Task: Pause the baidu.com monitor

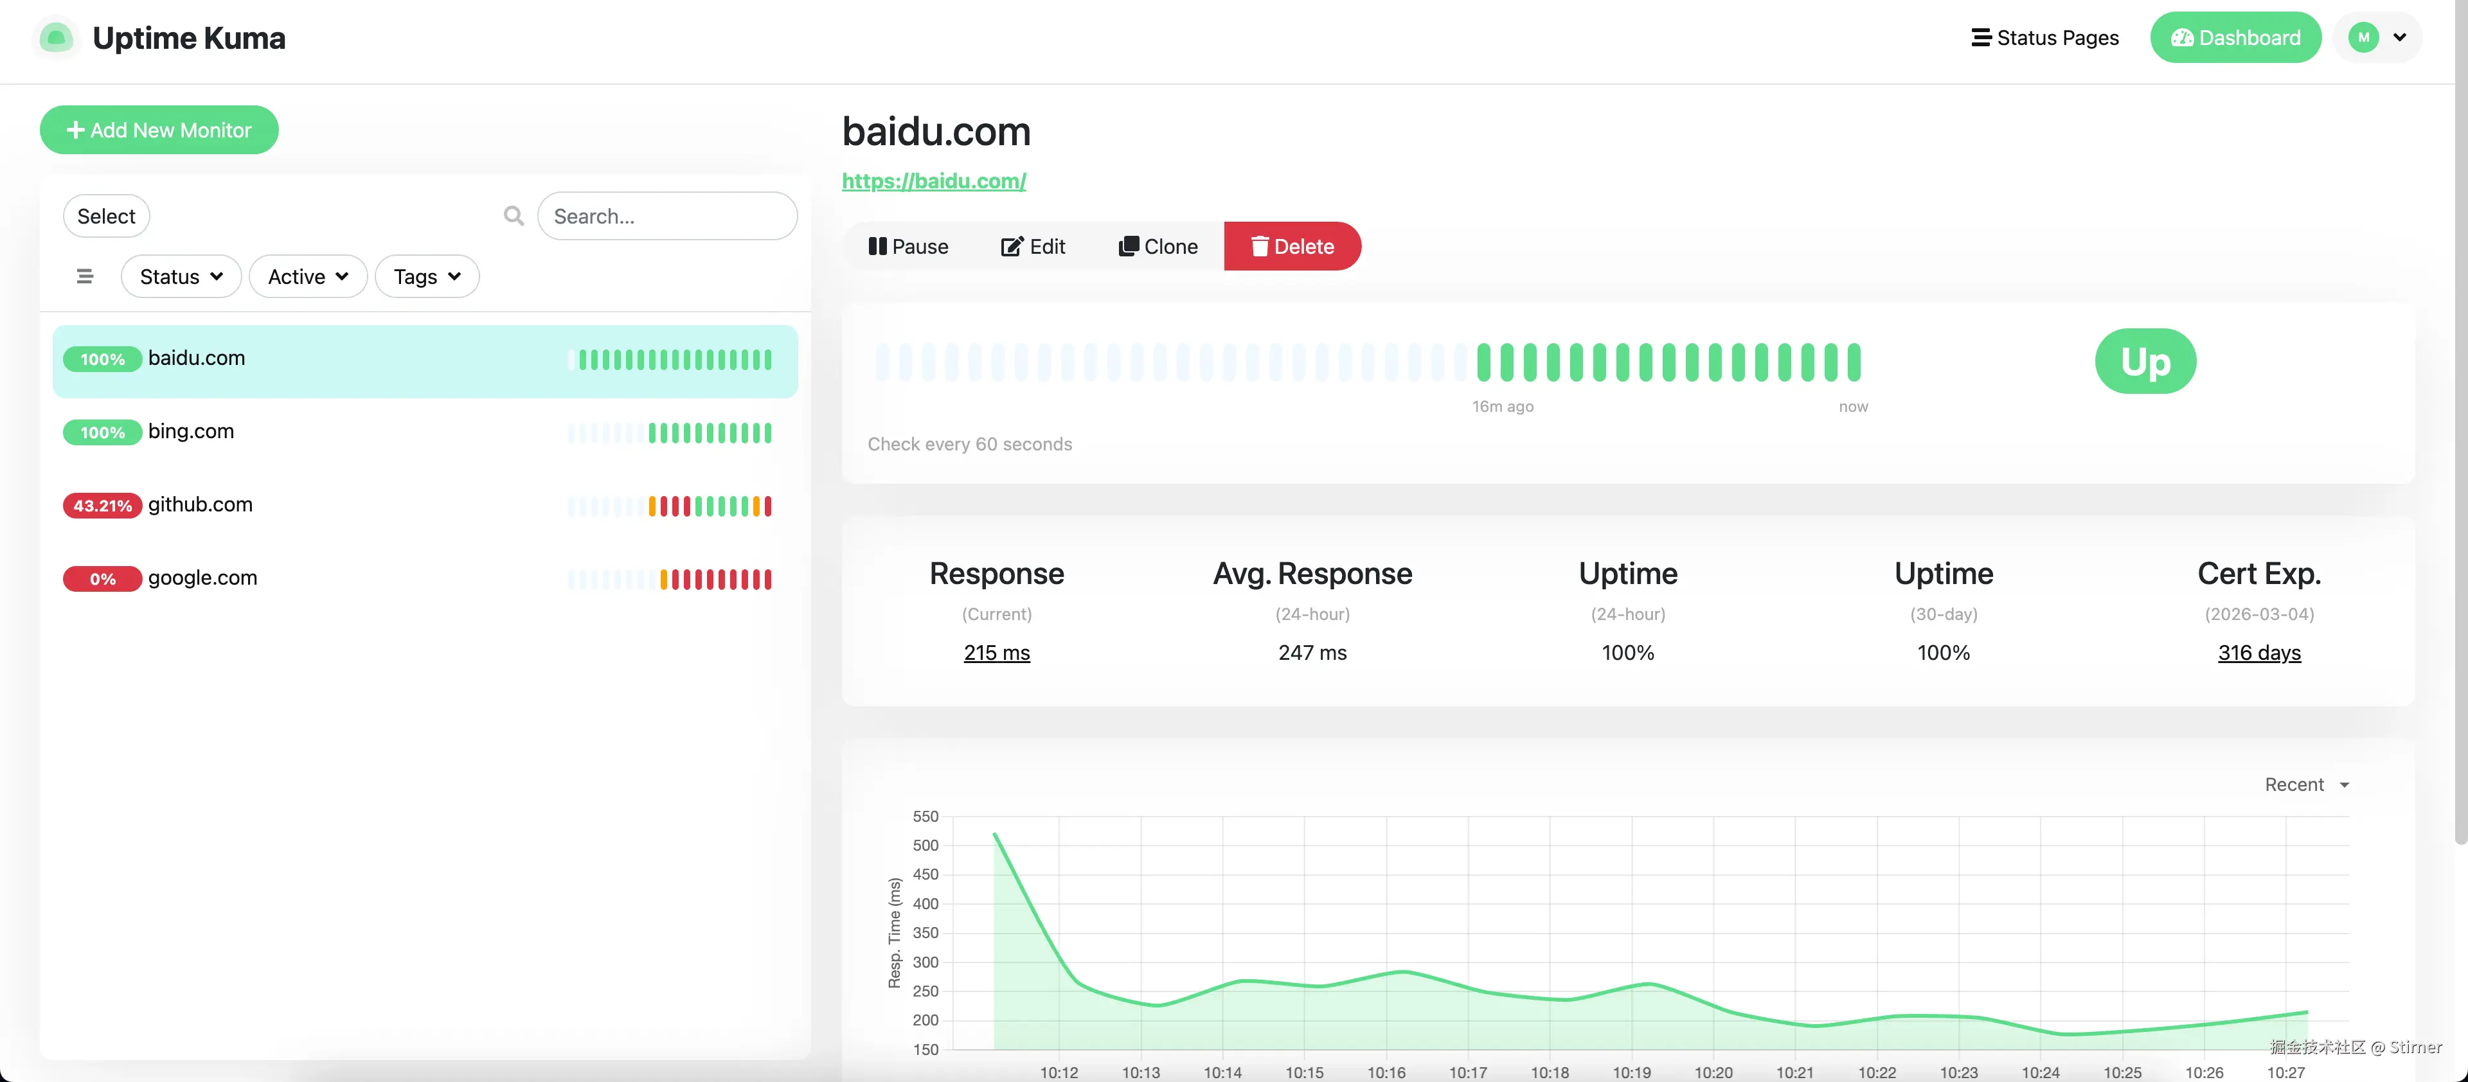Action: [x=908, y=247]
